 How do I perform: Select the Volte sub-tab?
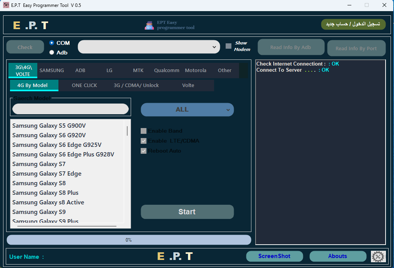click(x=188, y=85)
